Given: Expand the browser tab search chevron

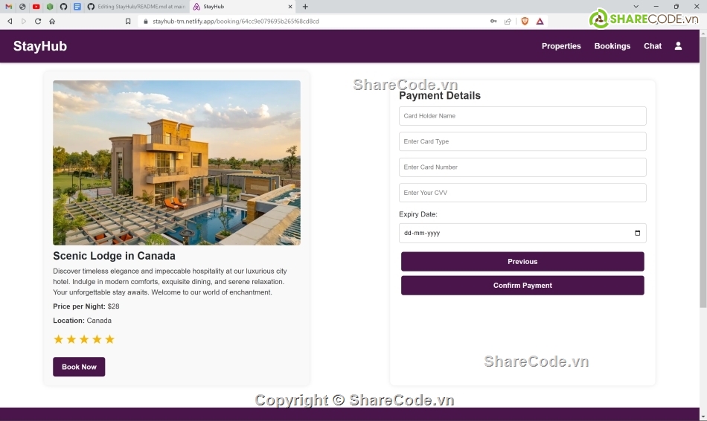Looking at the screenshot, I should [x=636, y=7].
